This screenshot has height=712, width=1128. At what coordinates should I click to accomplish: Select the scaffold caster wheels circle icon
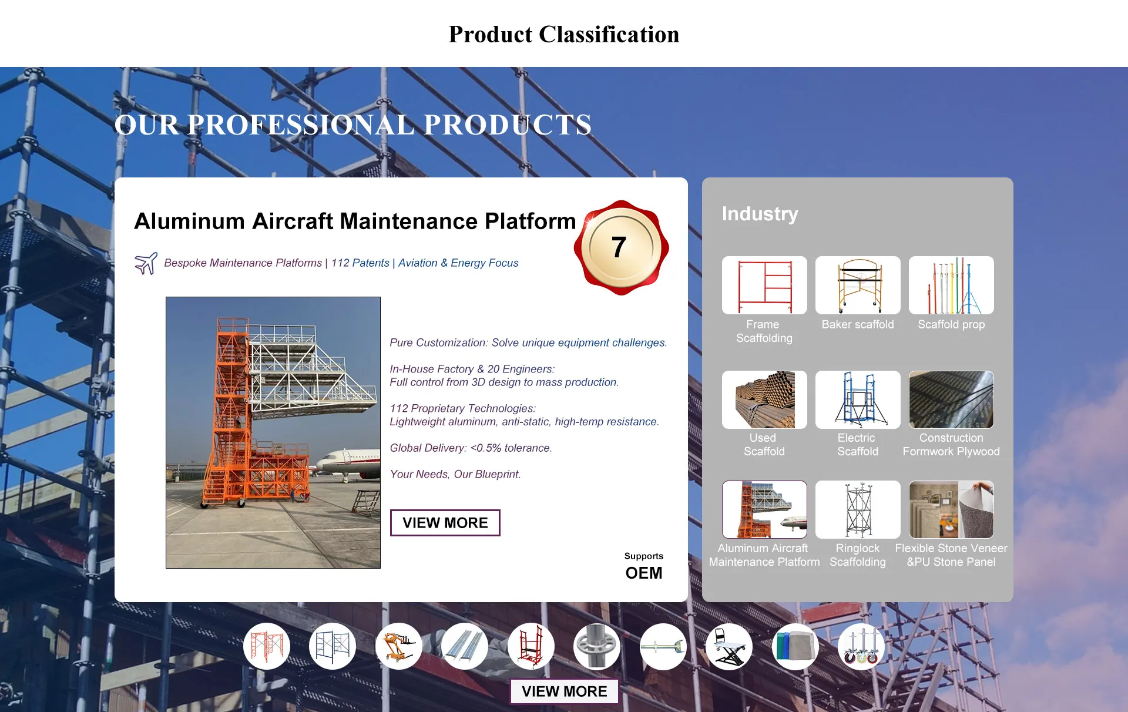[861, 647]
